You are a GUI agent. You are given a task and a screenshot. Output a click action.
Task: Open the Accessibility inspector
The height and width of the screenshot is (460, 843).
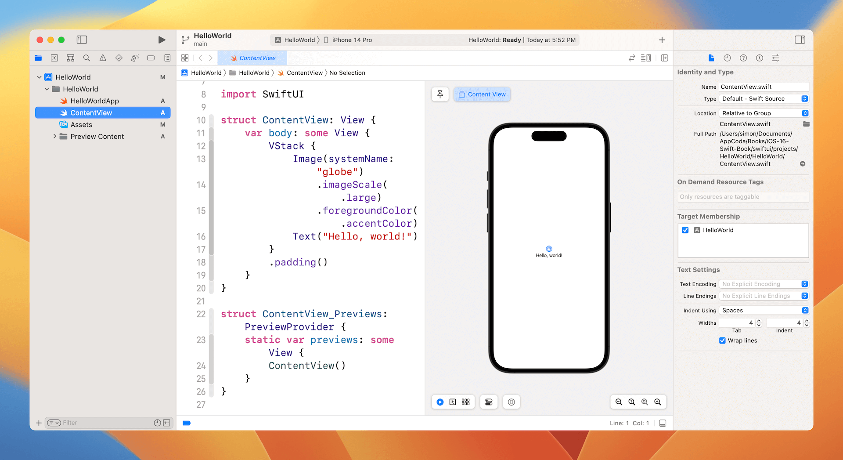click(759, 58)
